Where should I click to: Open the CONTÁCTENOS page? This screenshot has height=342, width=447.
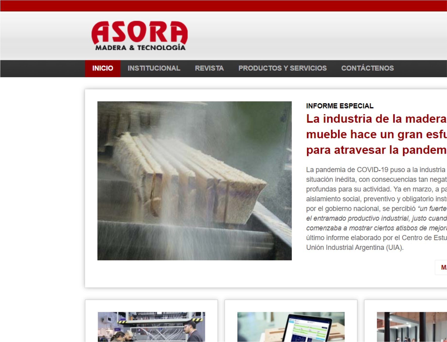point(367,68)
